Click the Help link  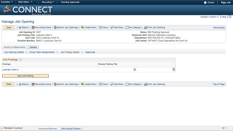224,17
